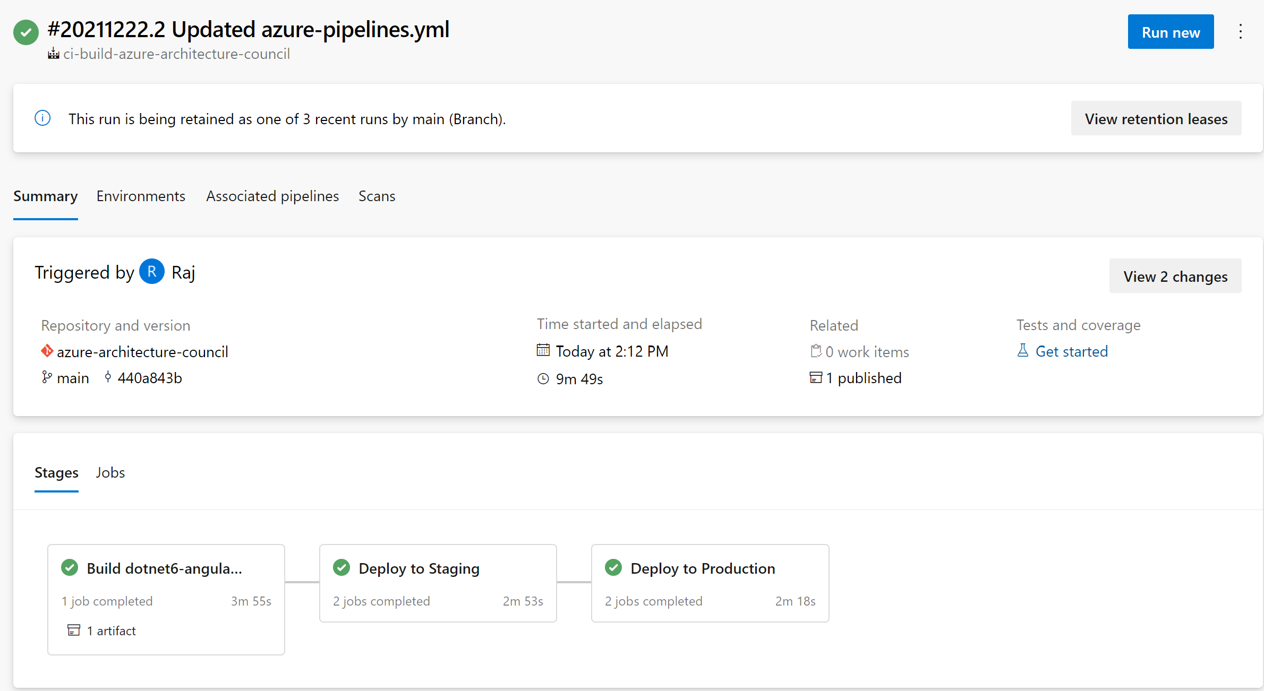Click the artifact icon beside 1 published
The height and width of the screenshot is (691, 1264).
pos(815,377)
